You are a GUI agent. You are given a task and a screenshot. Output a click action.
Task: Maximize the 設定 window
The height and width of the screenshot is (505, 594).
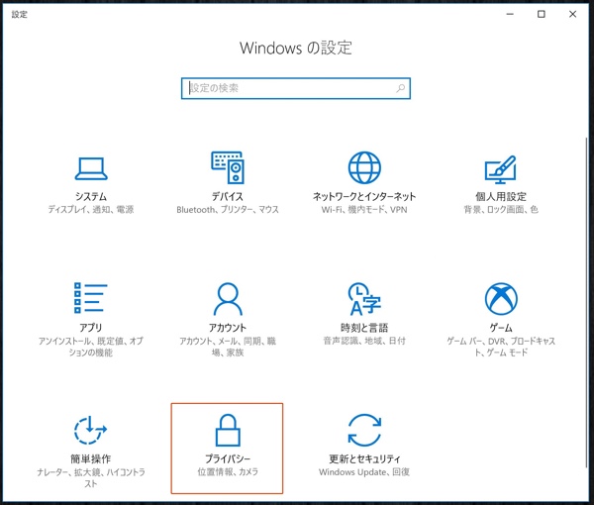[x=542, y=15]
